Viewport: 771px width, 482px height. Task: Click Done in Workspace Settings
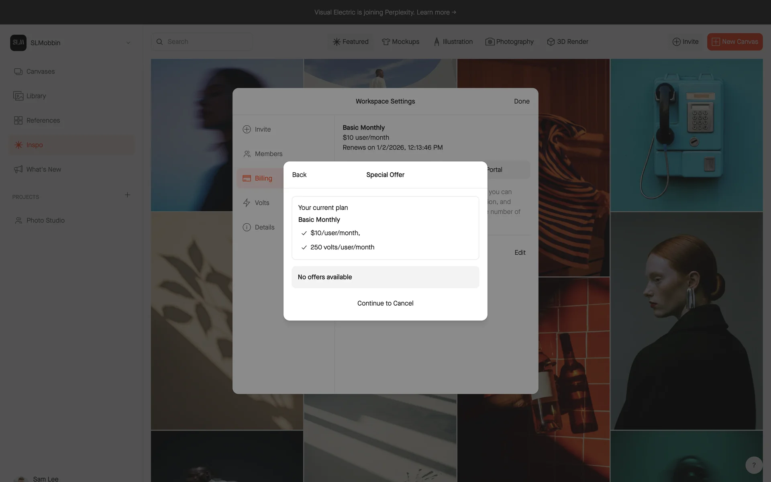[522, 101]
